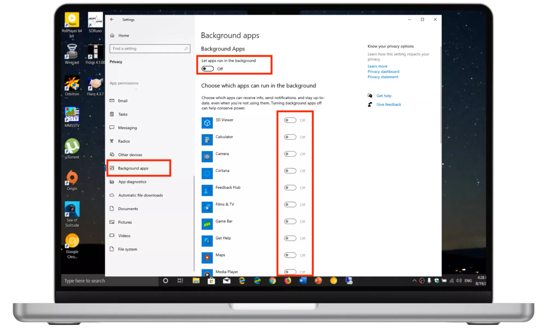Toggle Camera background switch
The image size is (547, 328).
coord(290,154)
